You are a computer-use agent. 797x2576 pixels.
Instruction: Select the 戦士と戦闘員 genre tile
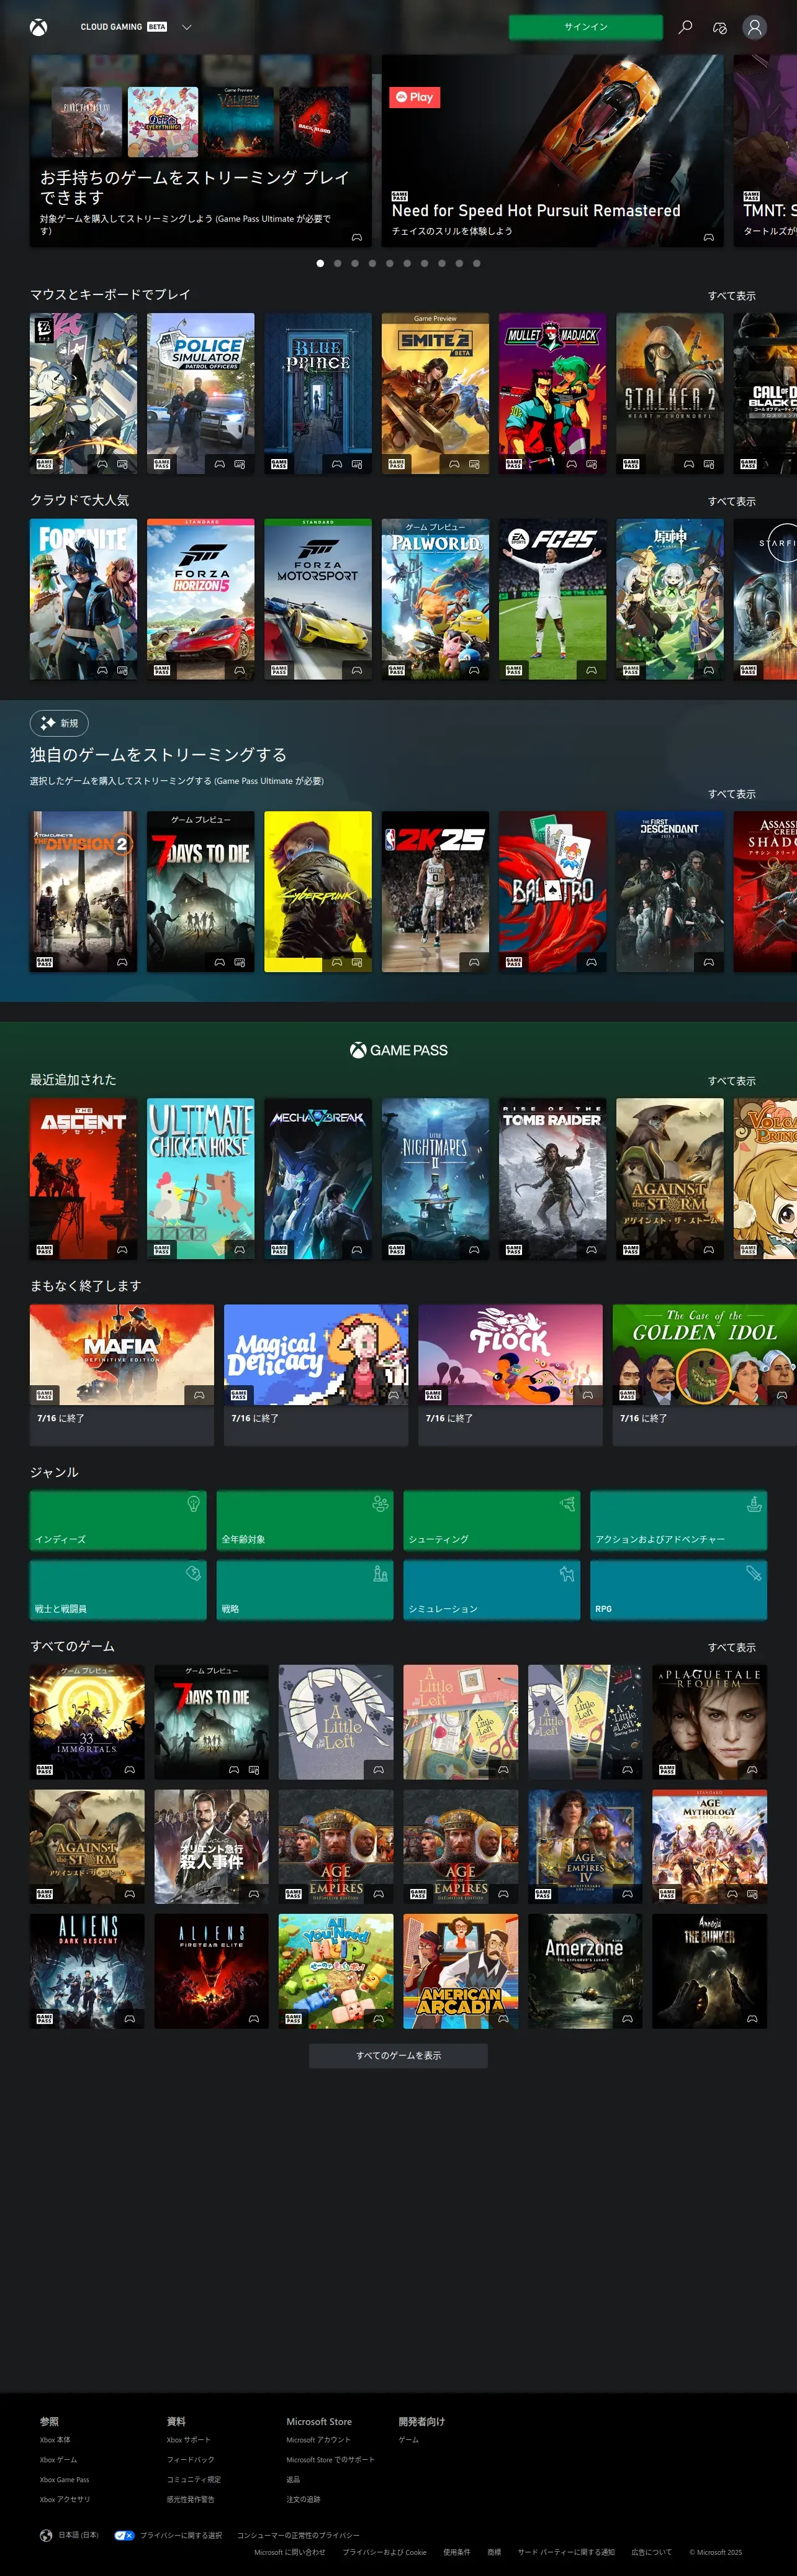[118, 1590]
